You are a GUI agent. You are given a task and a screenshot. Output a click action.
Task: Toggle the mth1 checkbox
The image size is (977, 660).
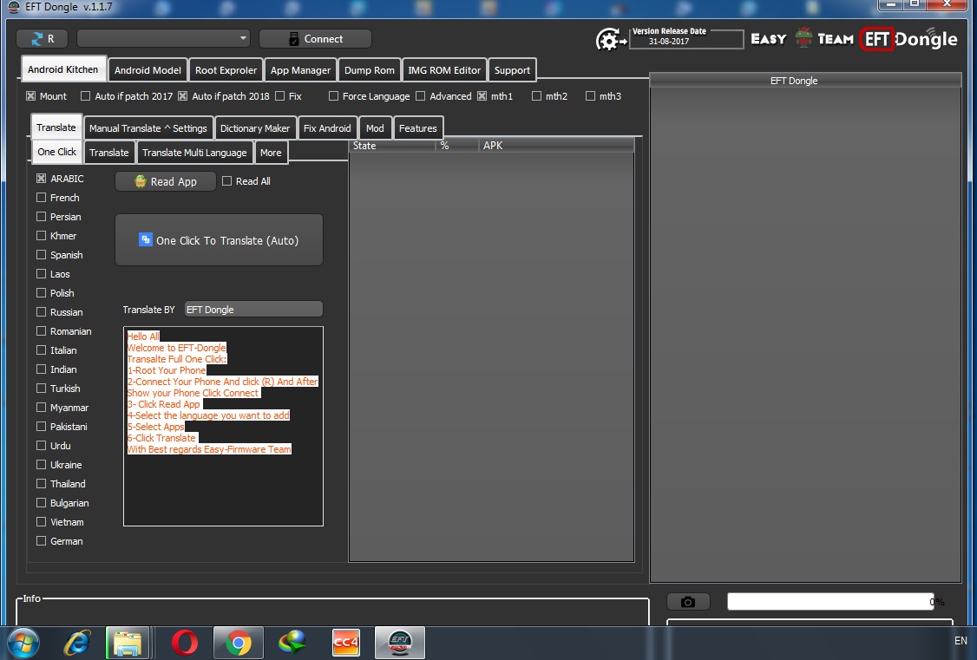(x=482, y=96)
